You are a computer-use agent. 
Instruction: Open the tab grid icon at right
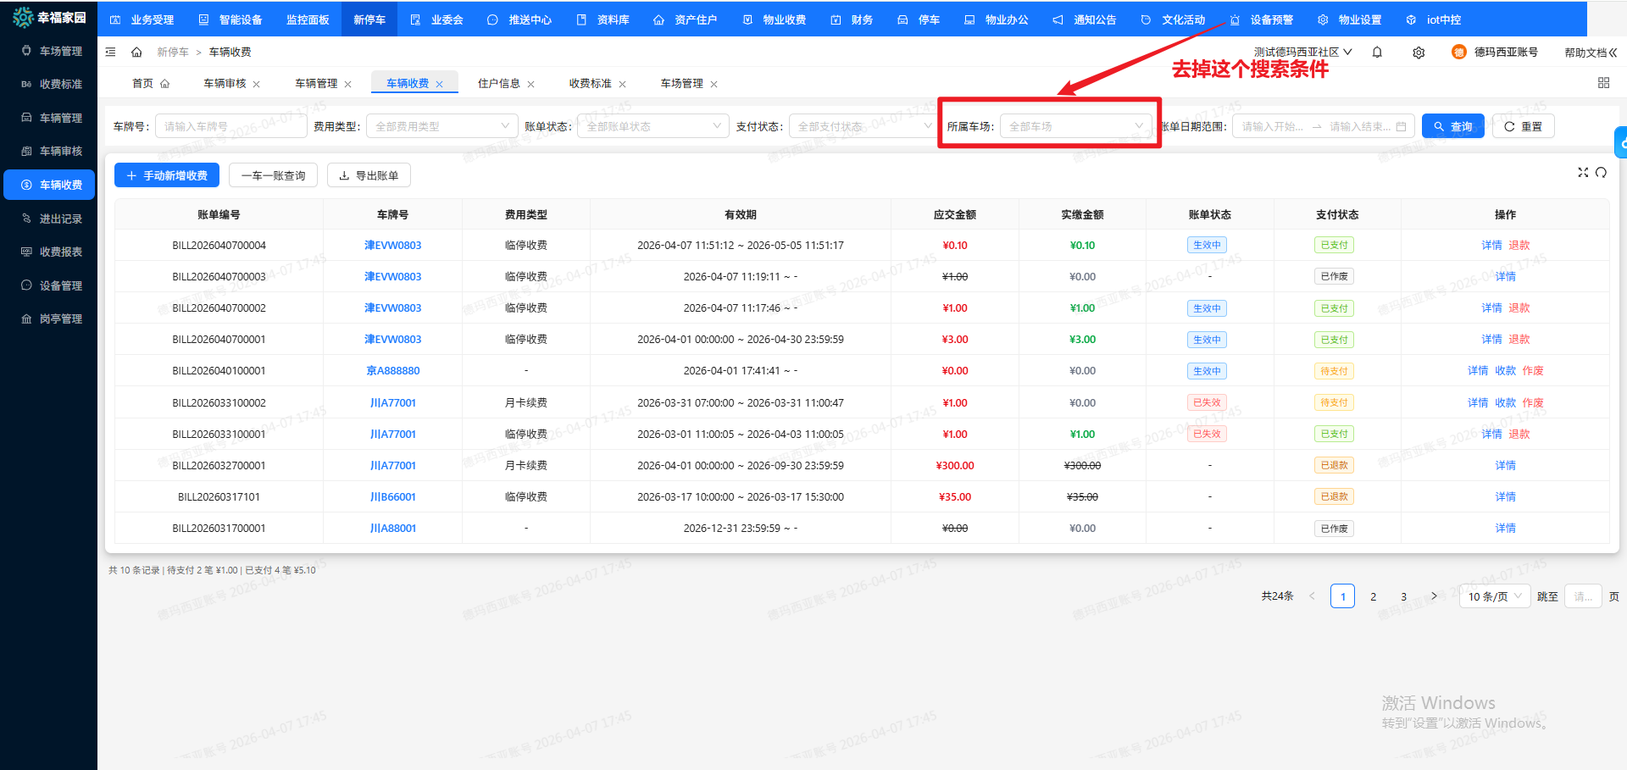[1603, 83]
